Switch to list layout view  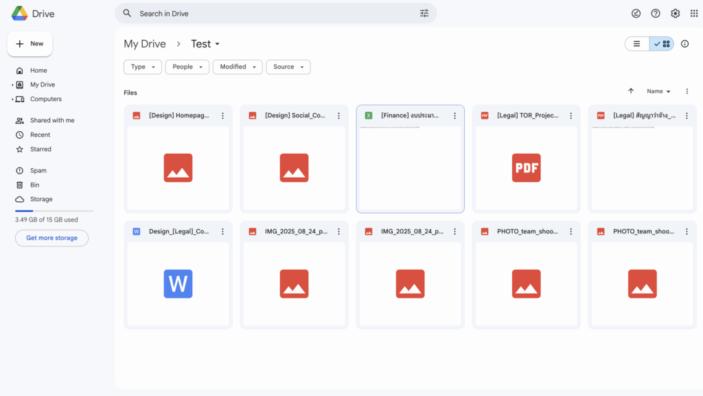[x=637, y=44]
